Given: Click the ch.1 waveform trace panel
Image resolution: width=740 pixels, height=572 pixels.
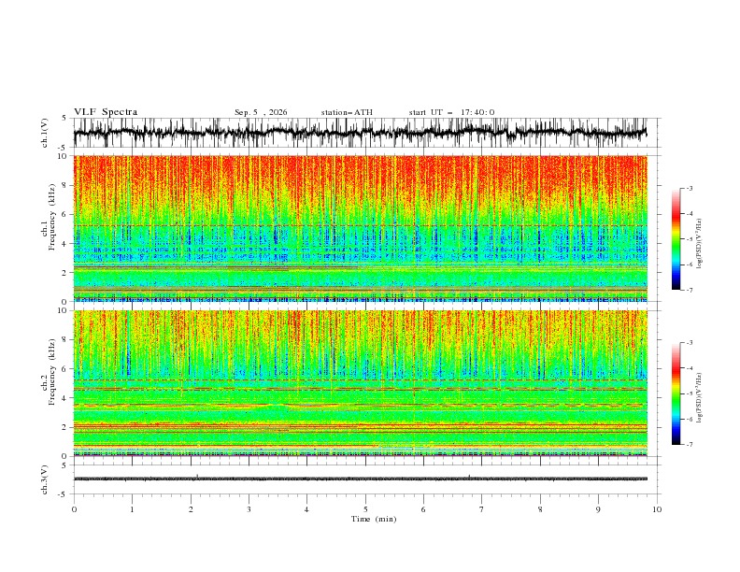Looking at the screenshot, I should (x=361, y=133).
